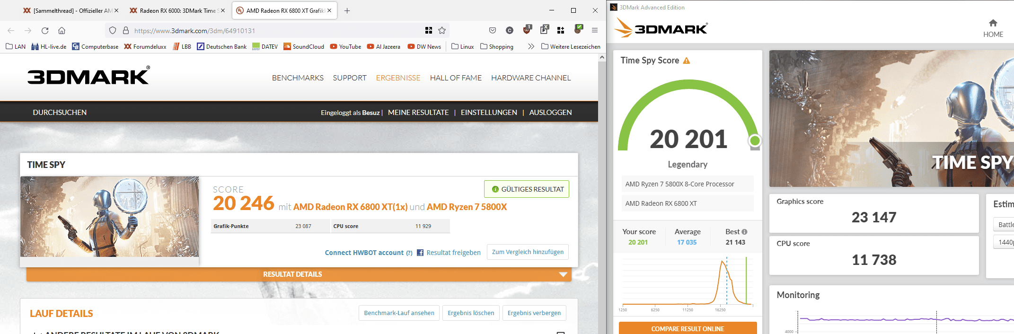Image resolution: width=1014 pixels, height=334 pixels.
Task: Click the Time Spy banner in 3DMark app
Action: (x=891, y=118)
